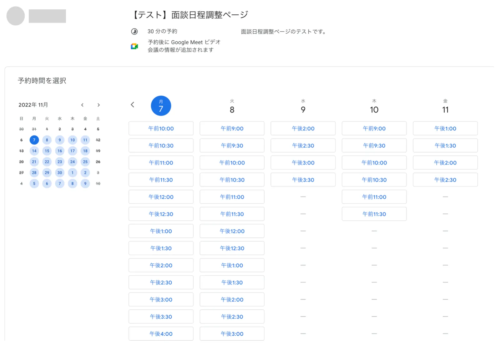Image resolution: width=504 pixels, height=346 pixels.
Task: Book 午後2:00 slot on Wednesday 9
Action: point(303,129)
